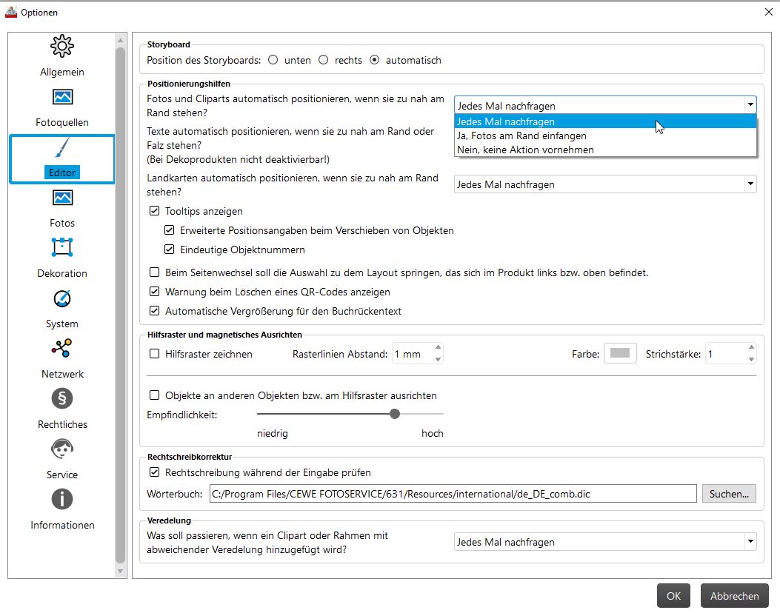Click the Farbe grey color swatch
780x613 pixels.
pyautogui.click(x=620, y=353)
